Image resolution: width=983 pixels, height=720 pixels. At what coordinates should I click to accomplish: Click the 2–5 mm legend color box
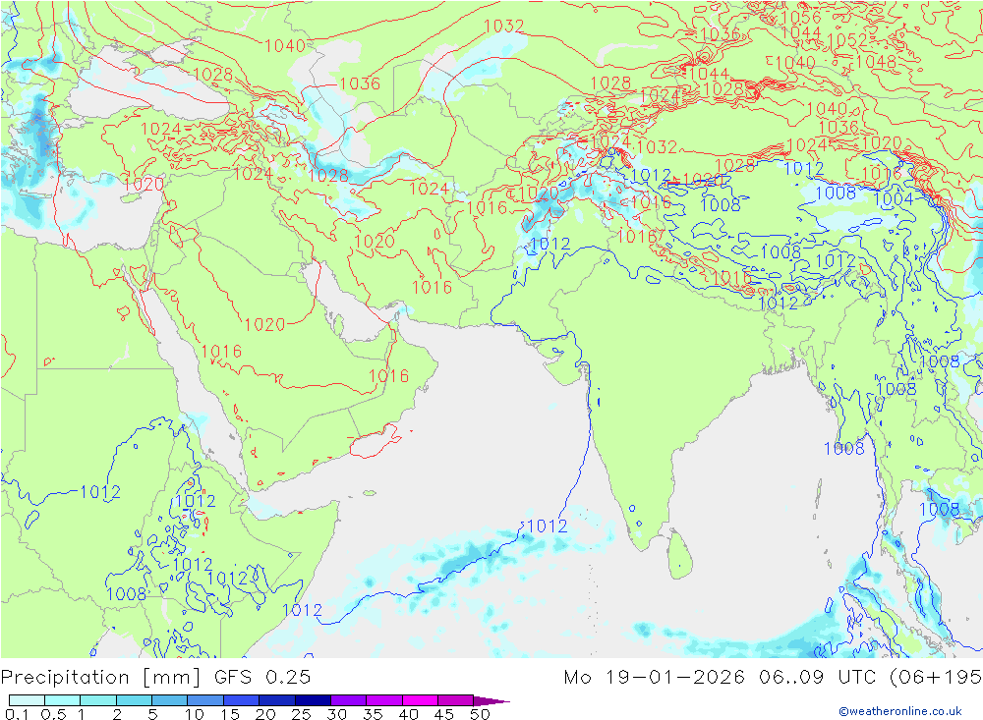pos(134,700)
